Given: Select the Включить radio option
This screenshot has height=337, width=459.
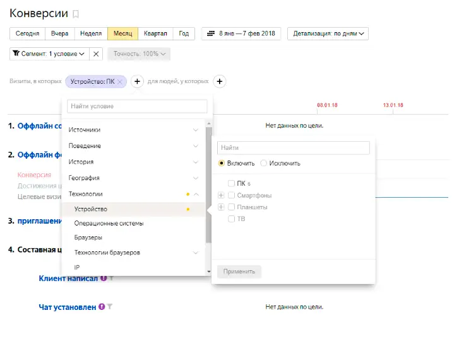Looking at the screenshot, I should (x=222, y=163).
